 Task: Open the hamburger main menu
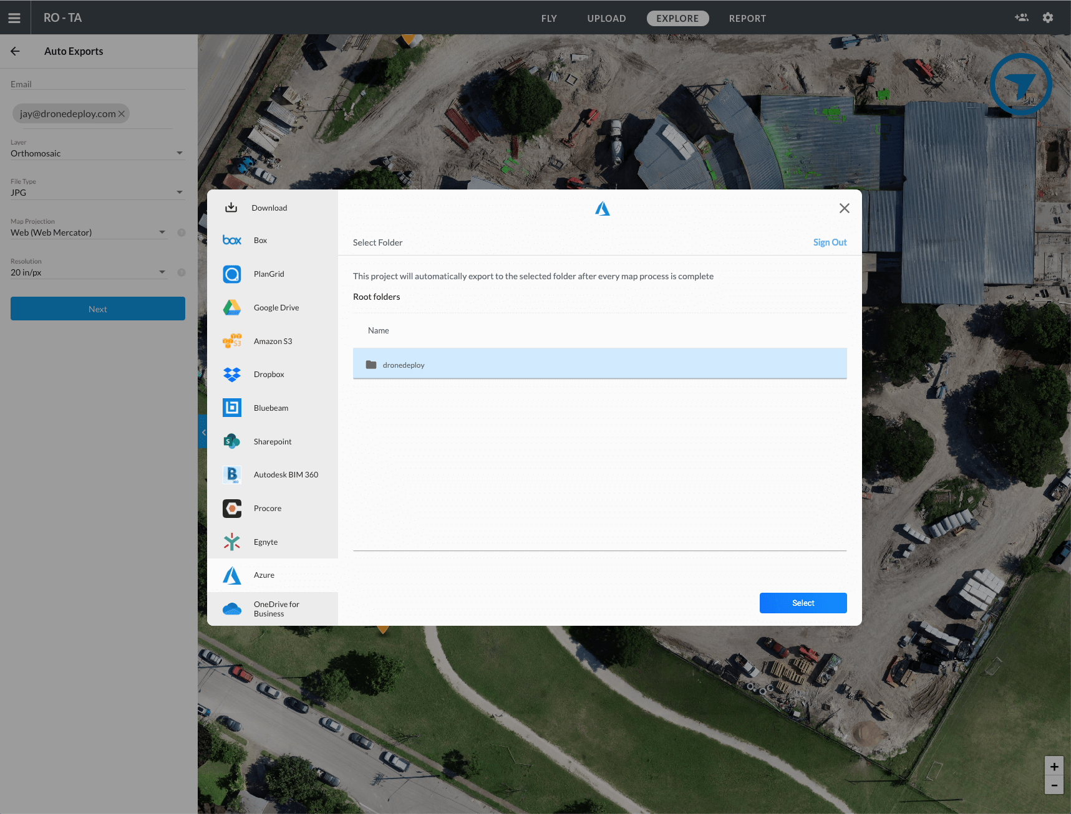pyautogui.click(x=14, y=18)
